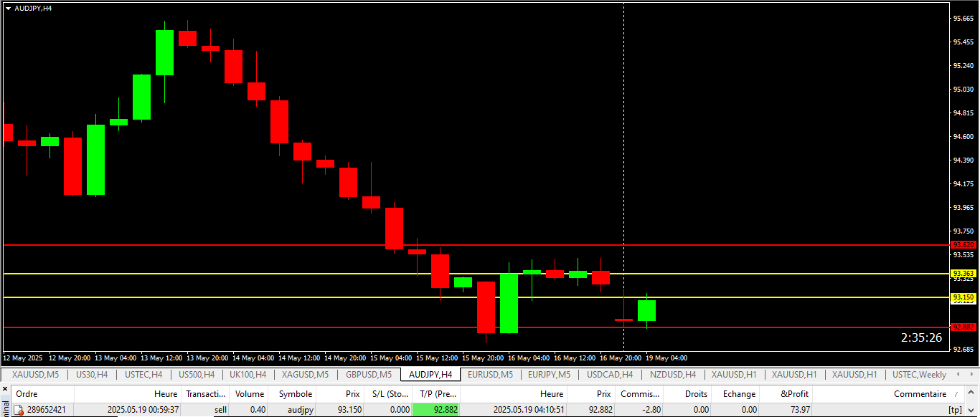Sort orders by the &Profit column header

(x=794, y=393)
